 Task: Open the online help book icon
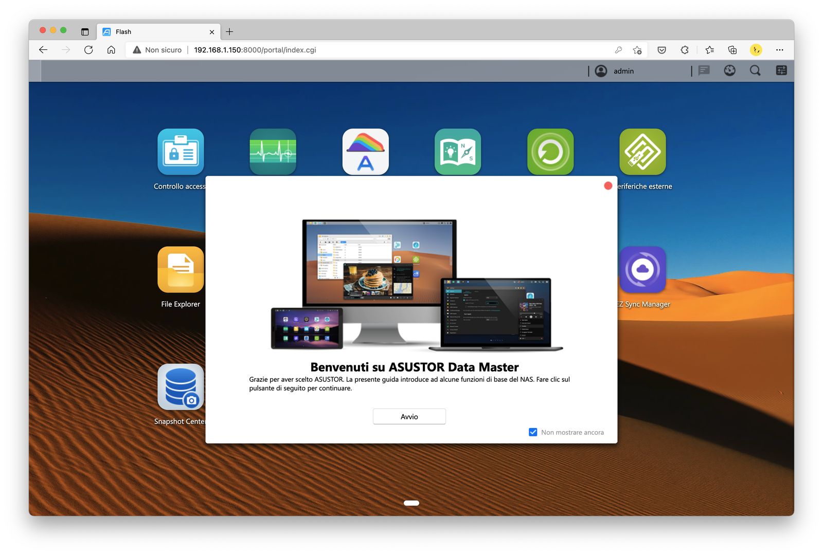[458, 152]
